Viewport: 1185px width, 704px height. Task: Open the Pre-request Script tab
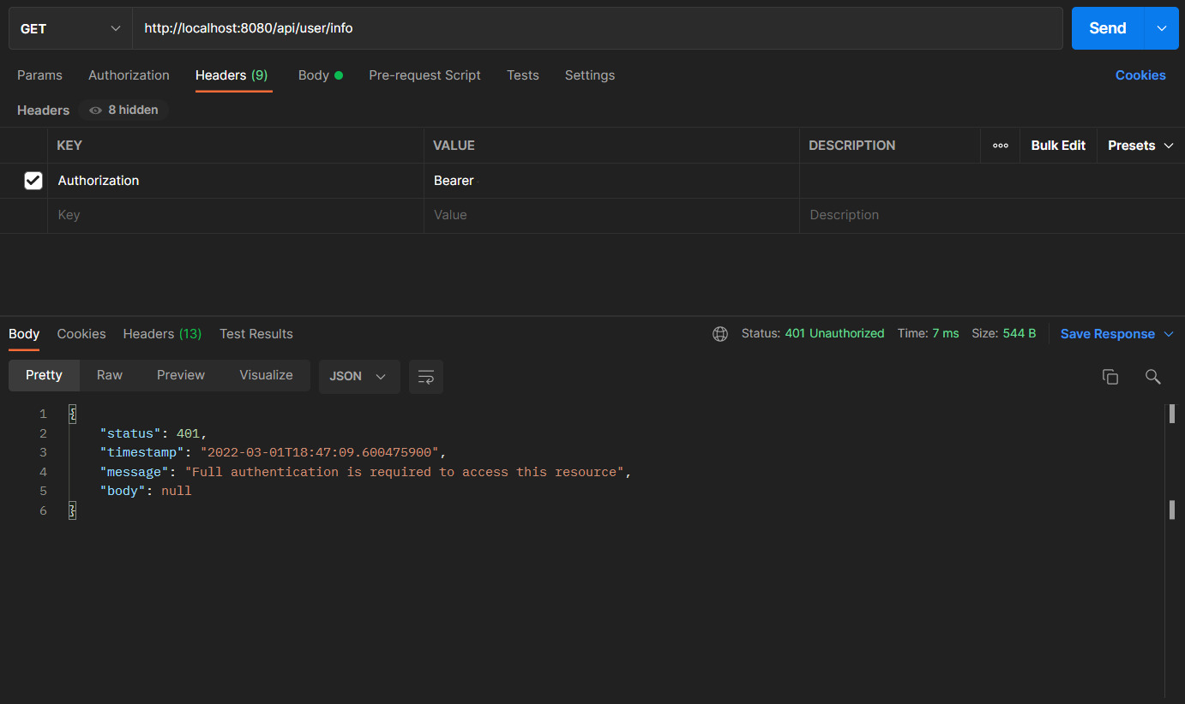click(424, 75)
